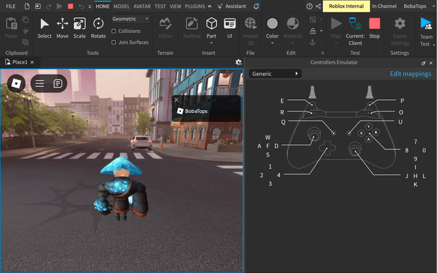This screenshot has width=438, height=273.
Task: Expand the Color dropdown arrow
Action: tap(272, 43)
